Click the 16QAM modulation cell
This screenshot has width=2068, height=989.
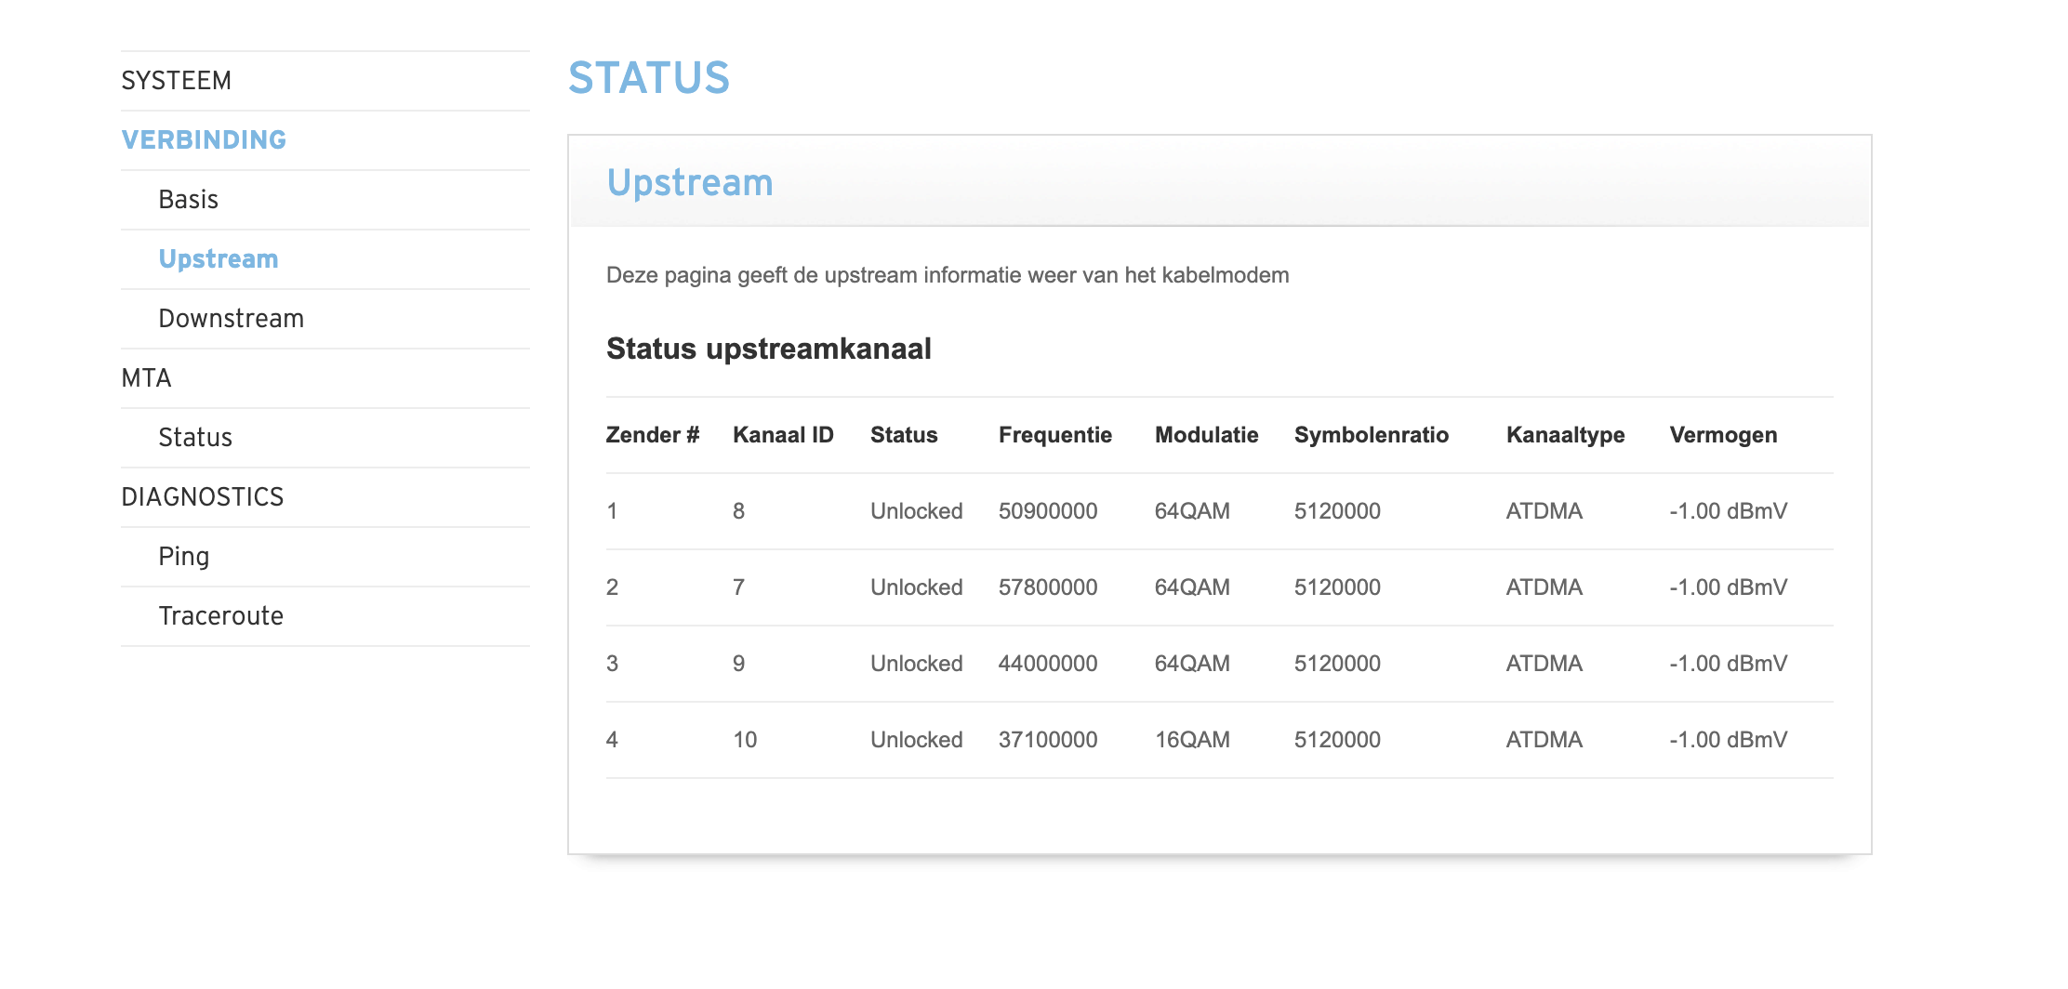click(x=1192, y=740)
